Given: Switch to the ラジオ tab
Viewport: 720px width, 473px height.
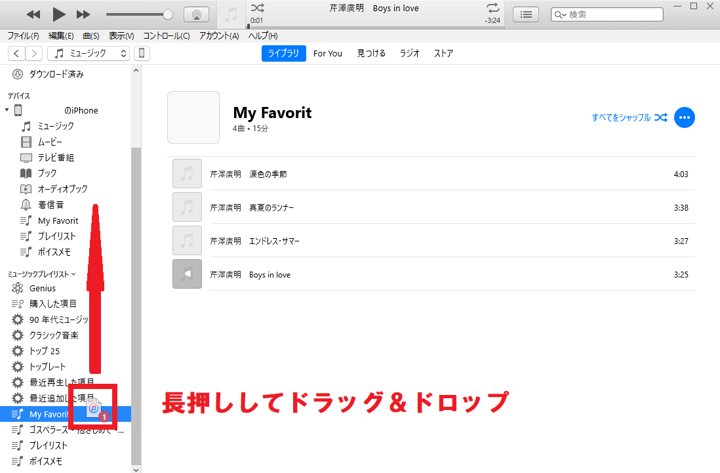Looking at the screenshot, I should point(409,53).
